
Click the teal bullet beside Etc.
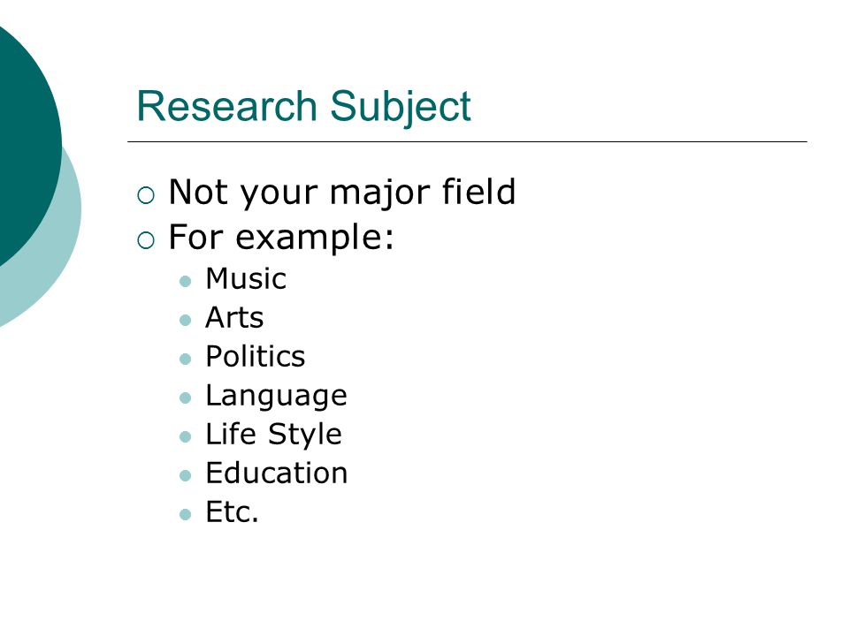point(185,514)
